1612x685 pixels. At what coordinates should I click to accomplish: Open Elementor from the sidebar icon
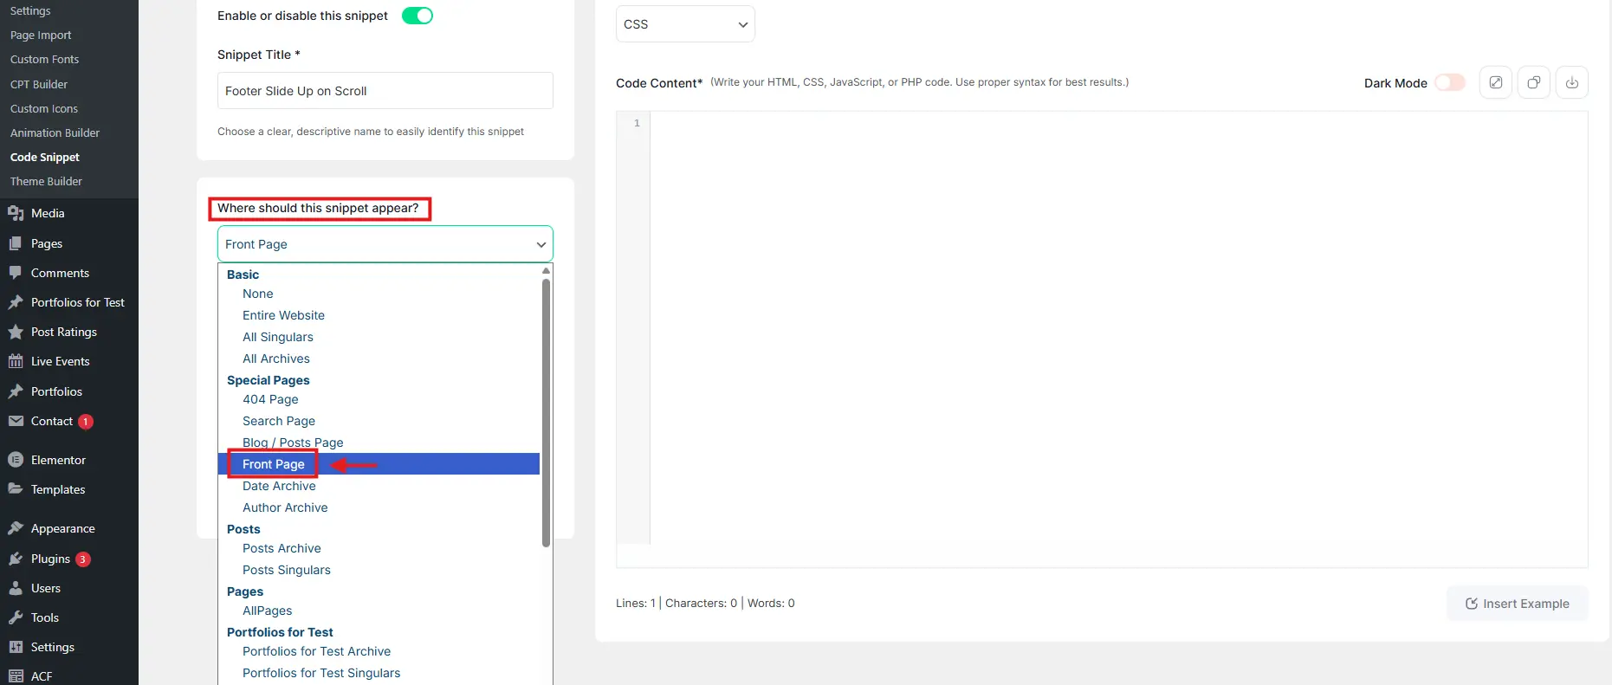pyautogui.click(x=16, y=460)
